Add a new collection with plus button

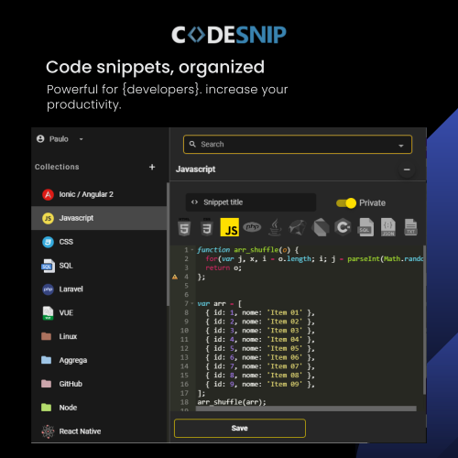[152, 167]
